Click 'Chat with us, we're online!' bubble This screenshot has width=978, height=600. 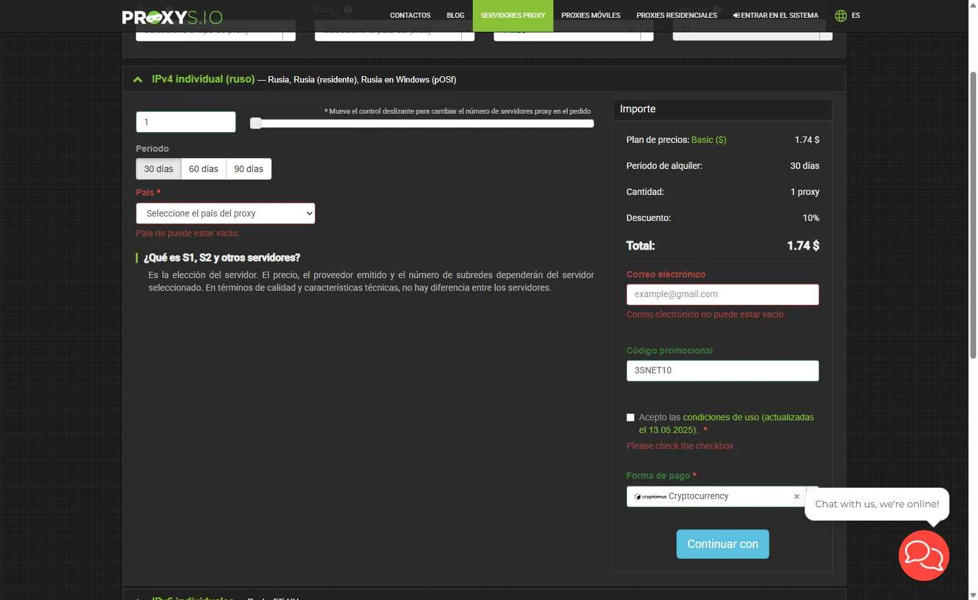coord(876,504)
